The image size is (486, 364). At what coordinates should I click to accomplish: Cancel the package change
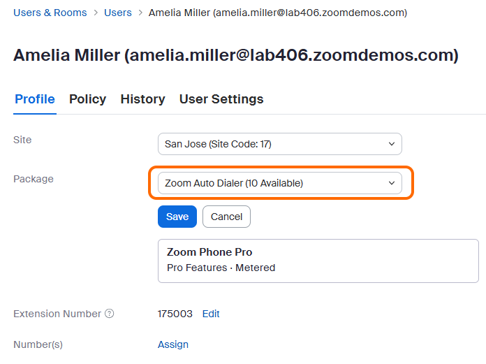coord(226,217)
